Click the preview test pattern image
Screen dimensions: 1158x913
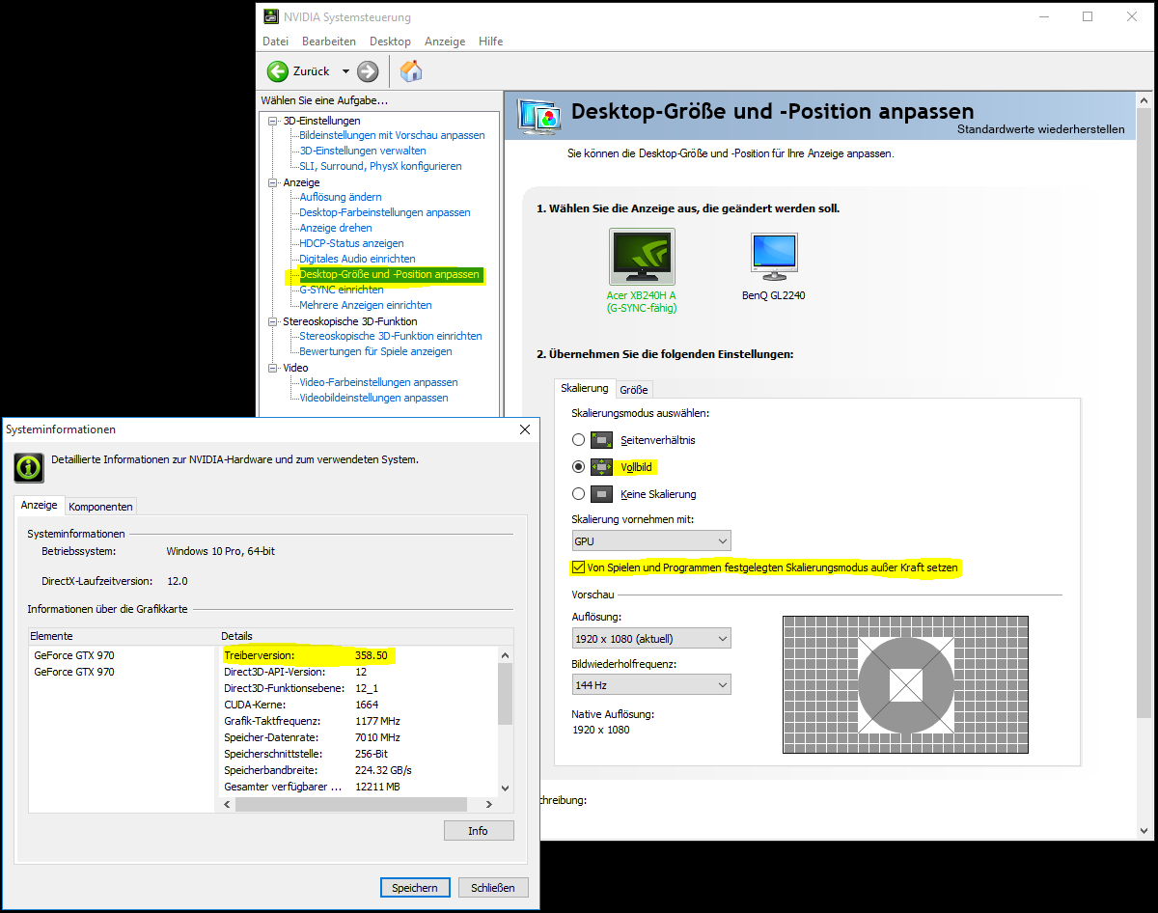[x=904, y=685]
